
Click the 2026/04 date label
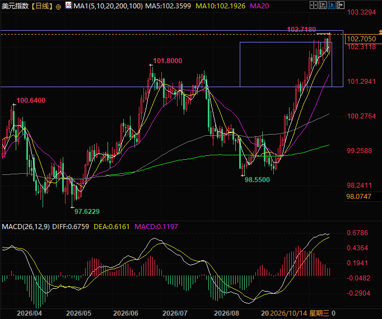click(29, 313)
